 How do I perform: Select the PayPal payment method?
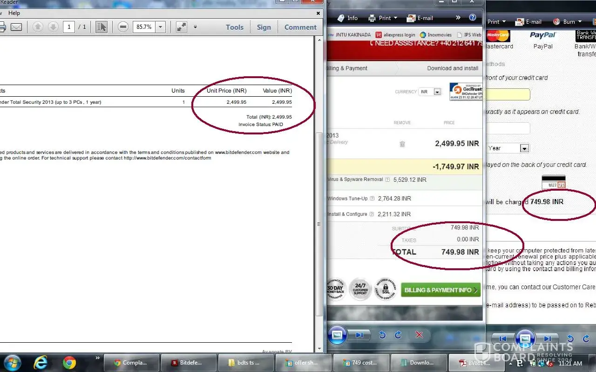[x=543, y=40]
